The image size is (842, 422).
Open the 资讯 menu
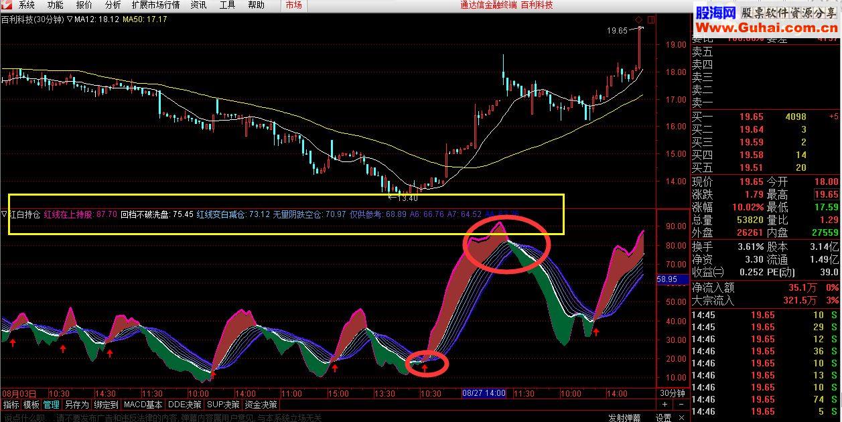tap(198, 5)
